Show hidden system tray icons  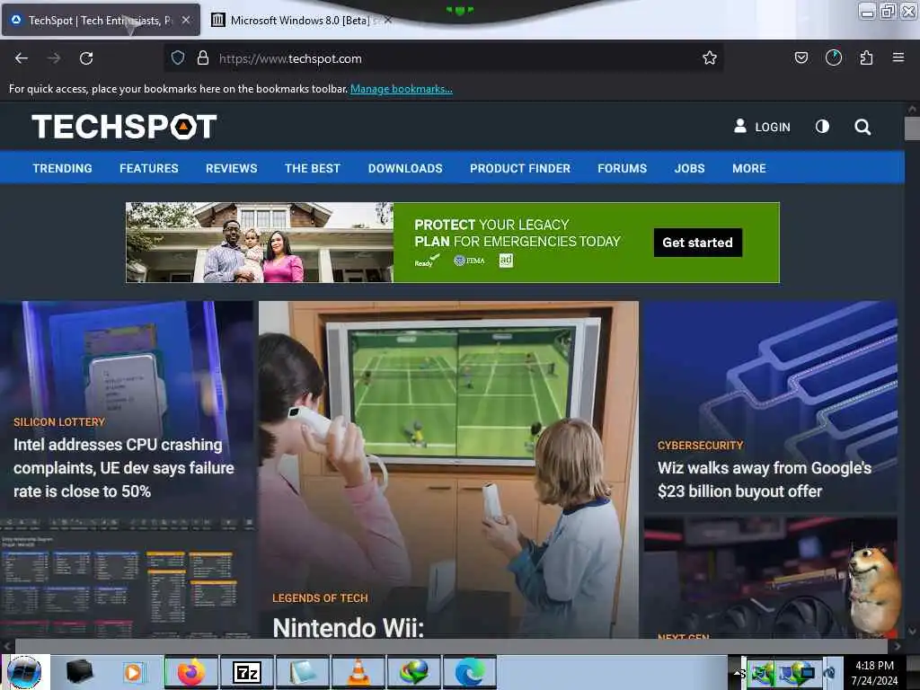[738, 673]
